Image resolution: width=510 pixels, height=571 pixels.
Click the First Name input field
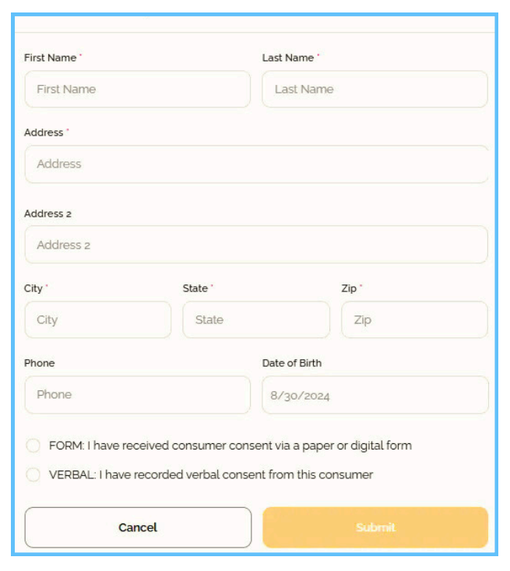tap(138, 90)
